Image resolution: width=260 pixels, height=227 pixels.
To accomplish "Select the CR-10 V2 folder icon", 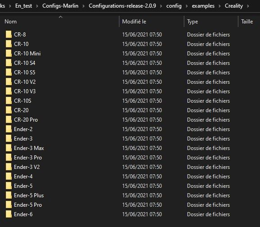I will [9, 82].
